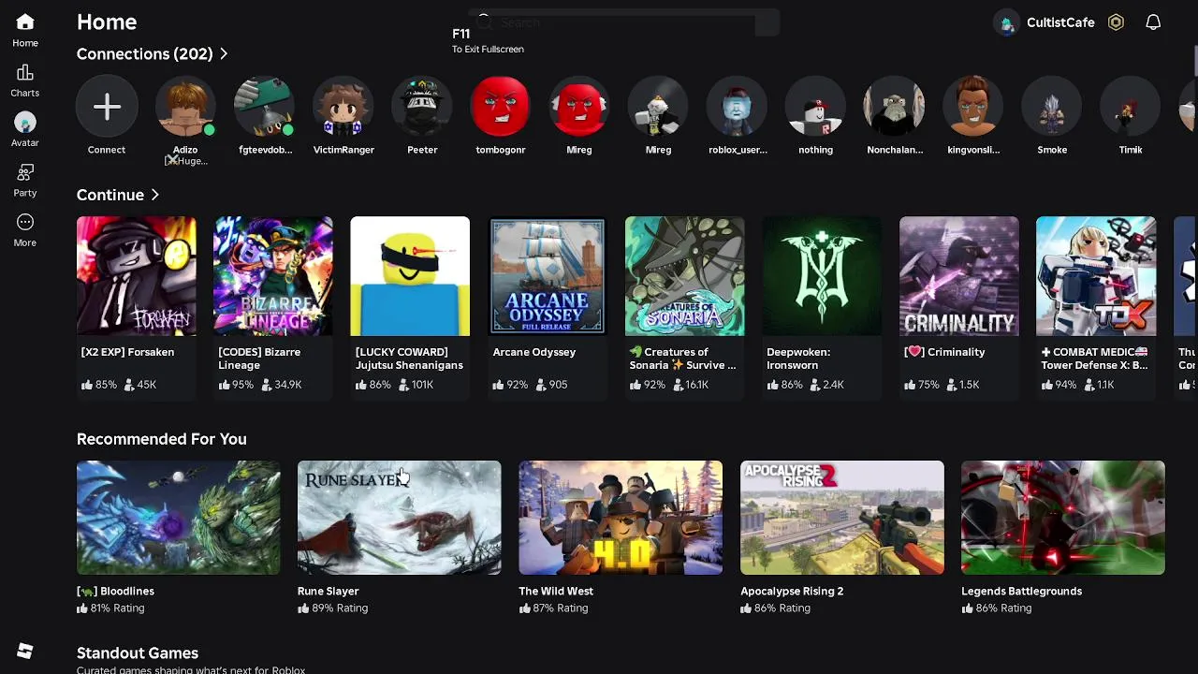Open The Wild West thumbnail
Viewport: 1198px width, 674px height.
[621, 518]
